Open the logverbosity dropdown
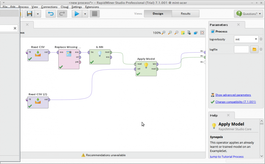This screenshot has height=164, width=265. point(246,39)
